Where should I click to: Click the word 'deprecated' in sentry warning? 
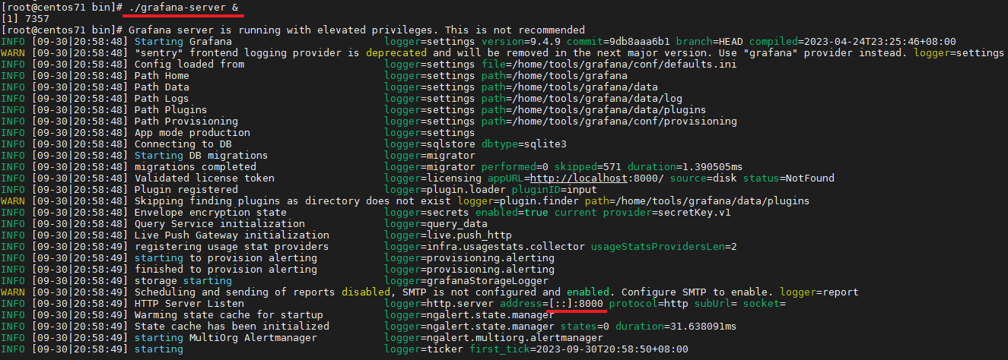(x=396, y=53)
